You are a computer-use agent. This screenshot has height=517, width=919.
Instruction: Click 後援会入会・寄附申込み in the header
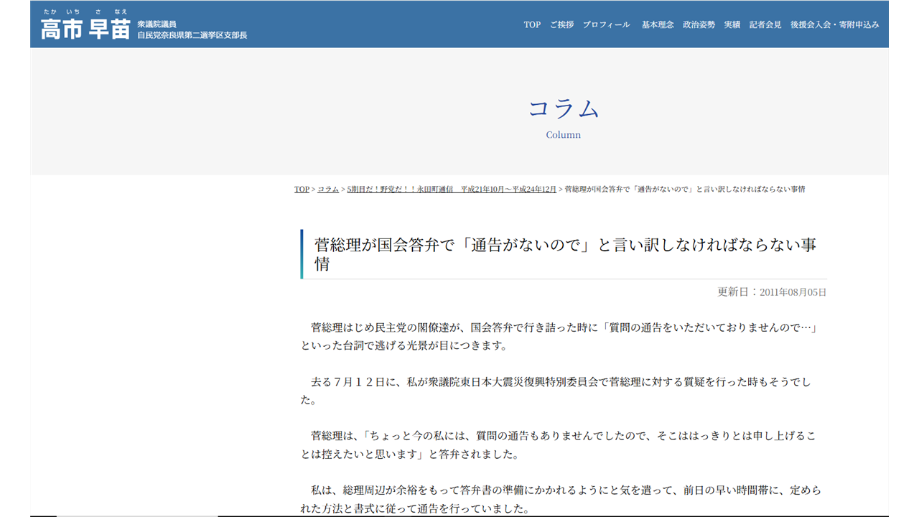pos(834,24)
